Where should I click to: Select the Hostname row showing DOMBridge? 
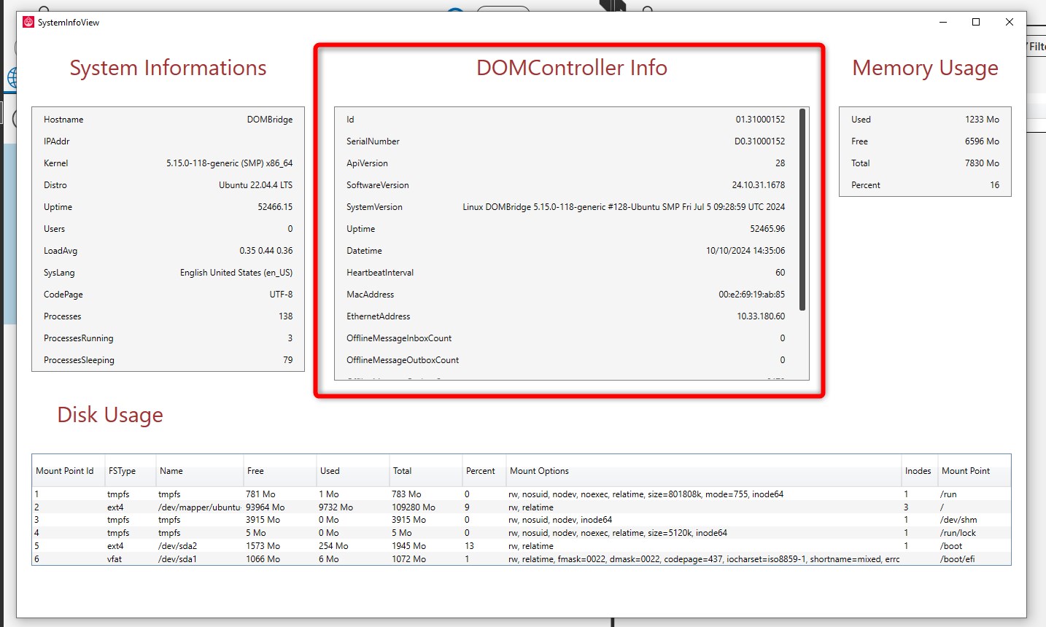pos(168,120)
